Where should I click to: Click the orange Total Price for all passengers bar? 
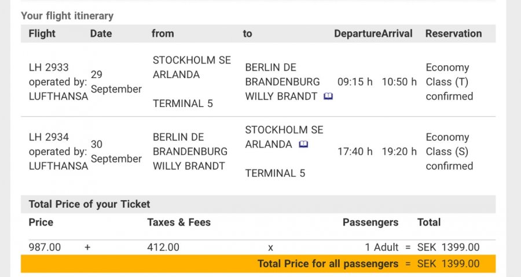[258, 264]
